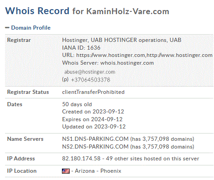Click the whois.hostinger.com server text

[127, 63]
